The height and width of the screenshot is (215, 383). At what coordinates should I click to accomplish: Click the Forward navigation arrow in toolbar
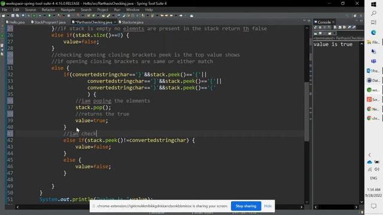pyautogui.click(x=181, y=16)
